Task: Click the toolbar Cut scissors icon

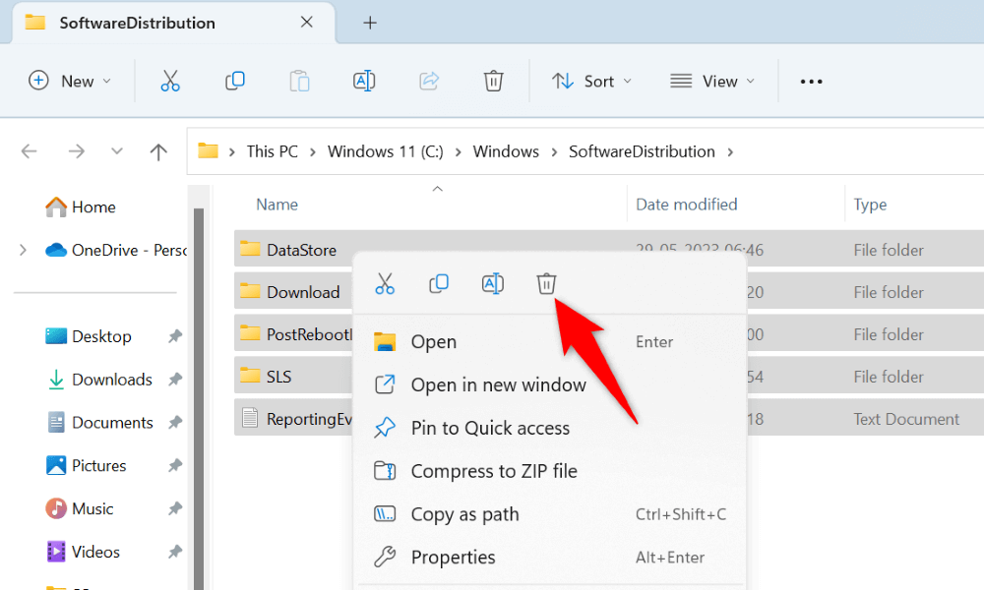Action: click(x=170, y=82)
